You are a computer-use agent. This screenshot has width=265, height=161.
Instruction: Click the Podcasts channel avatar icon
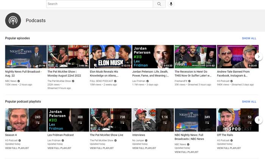click(x=13, y=20)
